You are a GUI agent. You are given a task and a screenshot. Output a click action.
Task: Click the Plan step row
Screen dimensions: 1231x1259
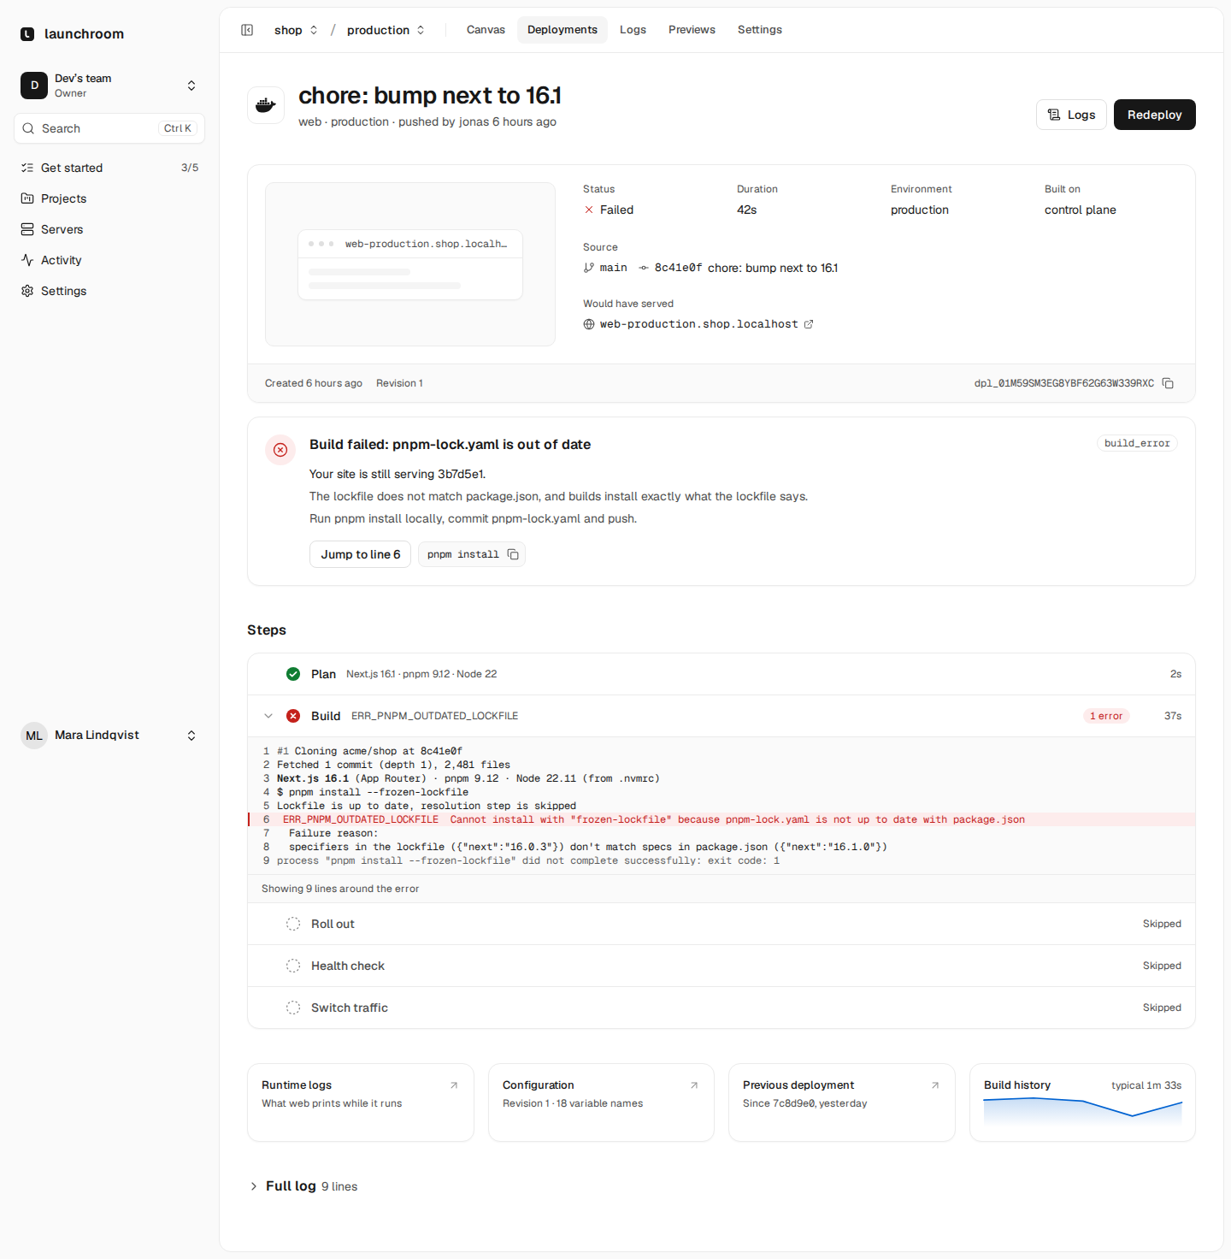click(x=722, y=674)
